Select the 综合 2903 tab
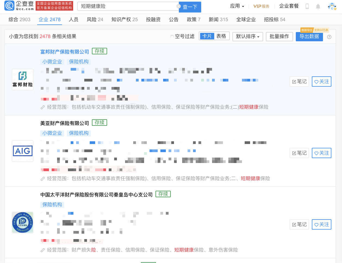The height and width of the screenshot is (263, 342). click(x=20, y=20)
